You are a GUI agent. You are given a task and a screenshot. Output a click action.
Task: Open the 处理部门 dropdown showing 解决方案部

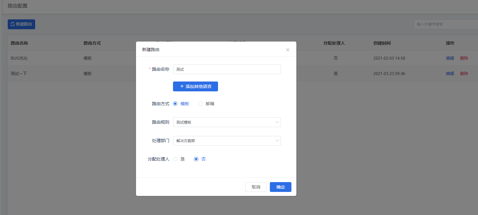coord(227,141)
